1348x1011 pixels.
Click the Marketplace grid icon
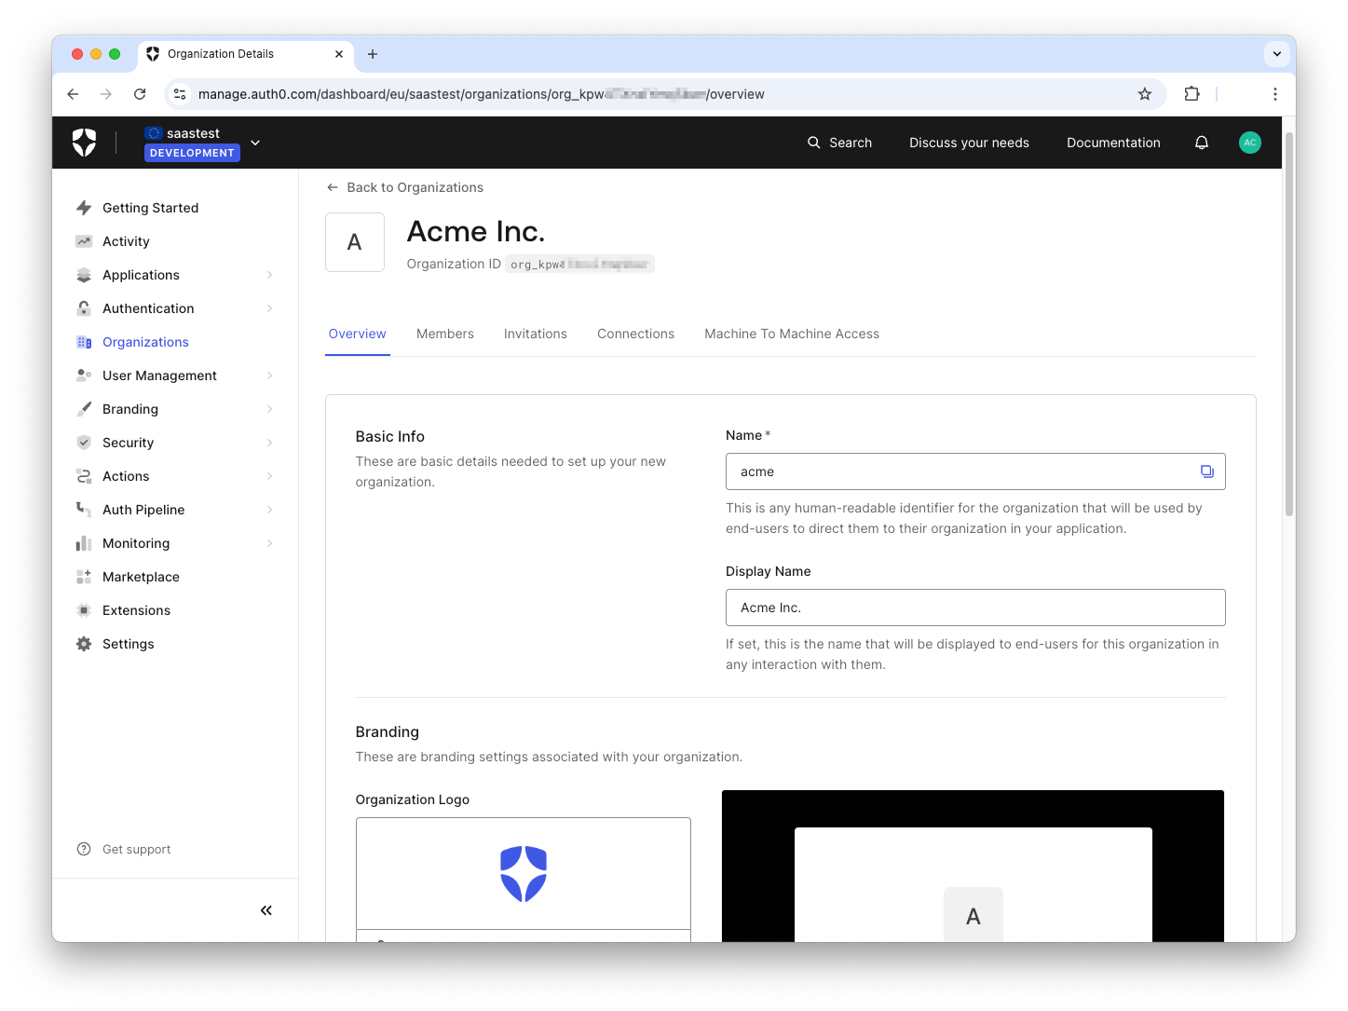[84, 577]
